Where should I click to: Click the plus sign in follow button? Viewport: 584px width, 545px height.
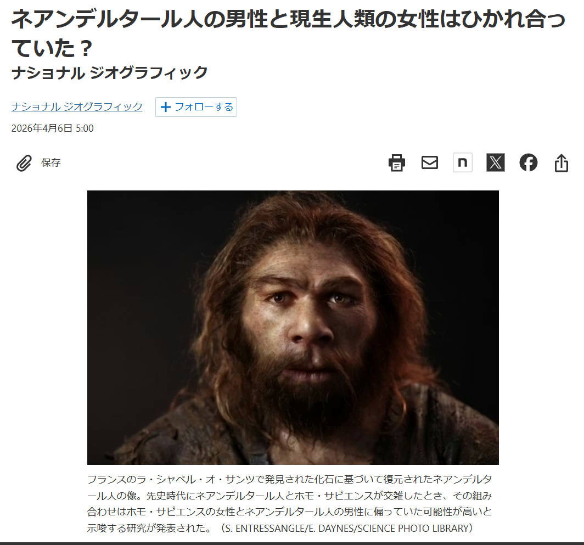[x=165, y=107]
